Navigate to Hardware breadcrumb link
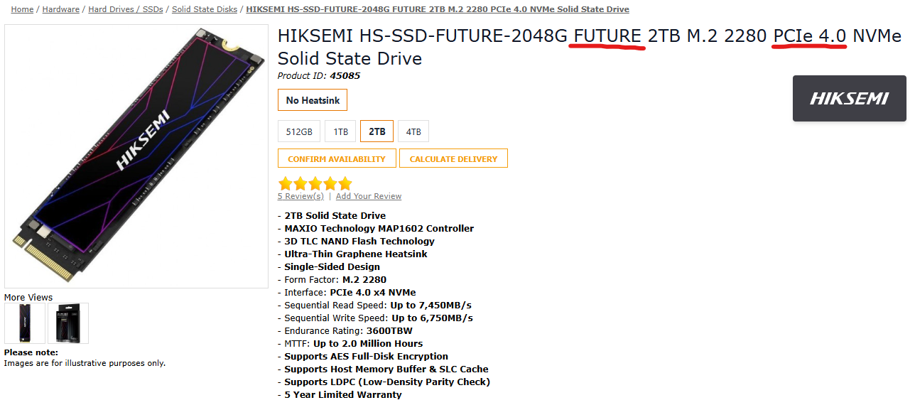This screenshot has width=915, height=405. point(61,9)
